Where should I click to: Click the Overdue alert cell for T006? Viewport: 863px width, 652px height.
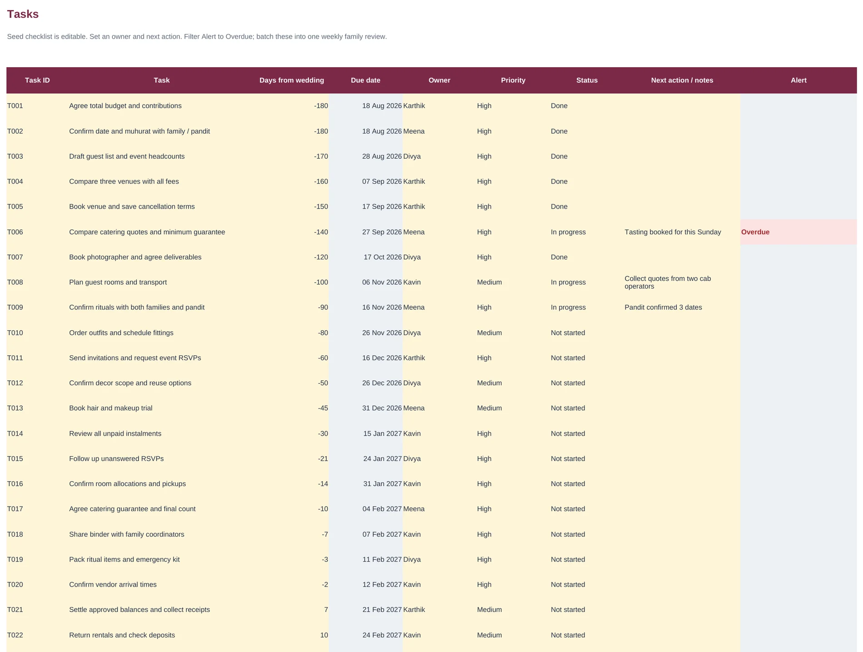[799, 232]
